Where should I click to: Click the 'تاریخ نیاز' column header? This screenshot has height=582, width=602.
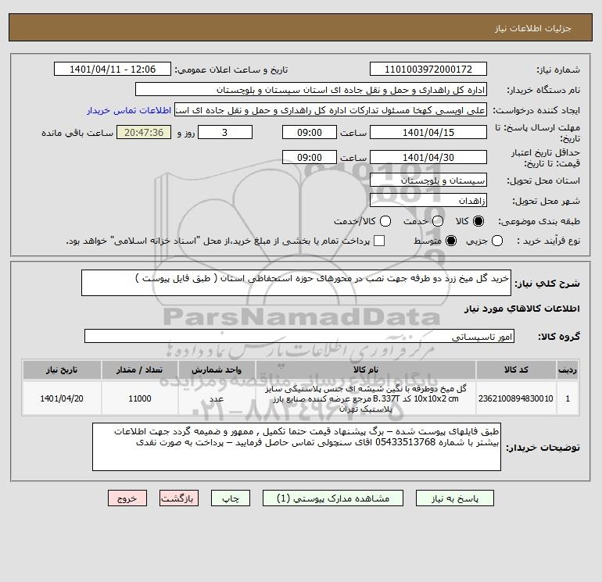tap(62, 370)
